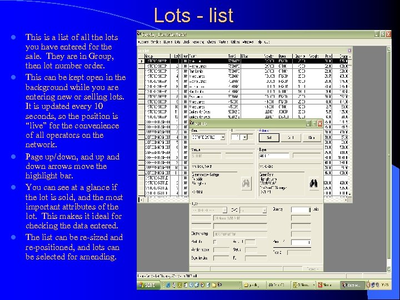400x300 pixels.
Task: Open the Help menu
Action: click(259, 42)
